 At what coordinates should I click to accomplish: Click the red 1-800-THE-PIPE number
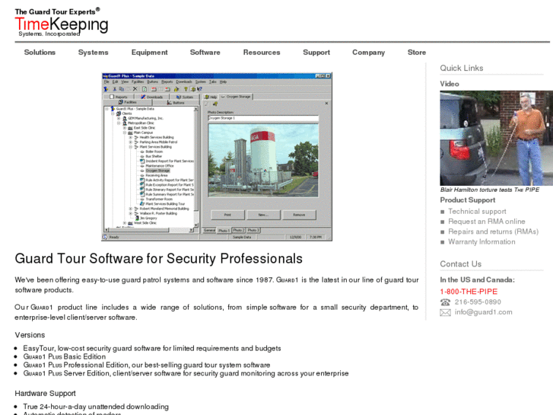point(469,292)
